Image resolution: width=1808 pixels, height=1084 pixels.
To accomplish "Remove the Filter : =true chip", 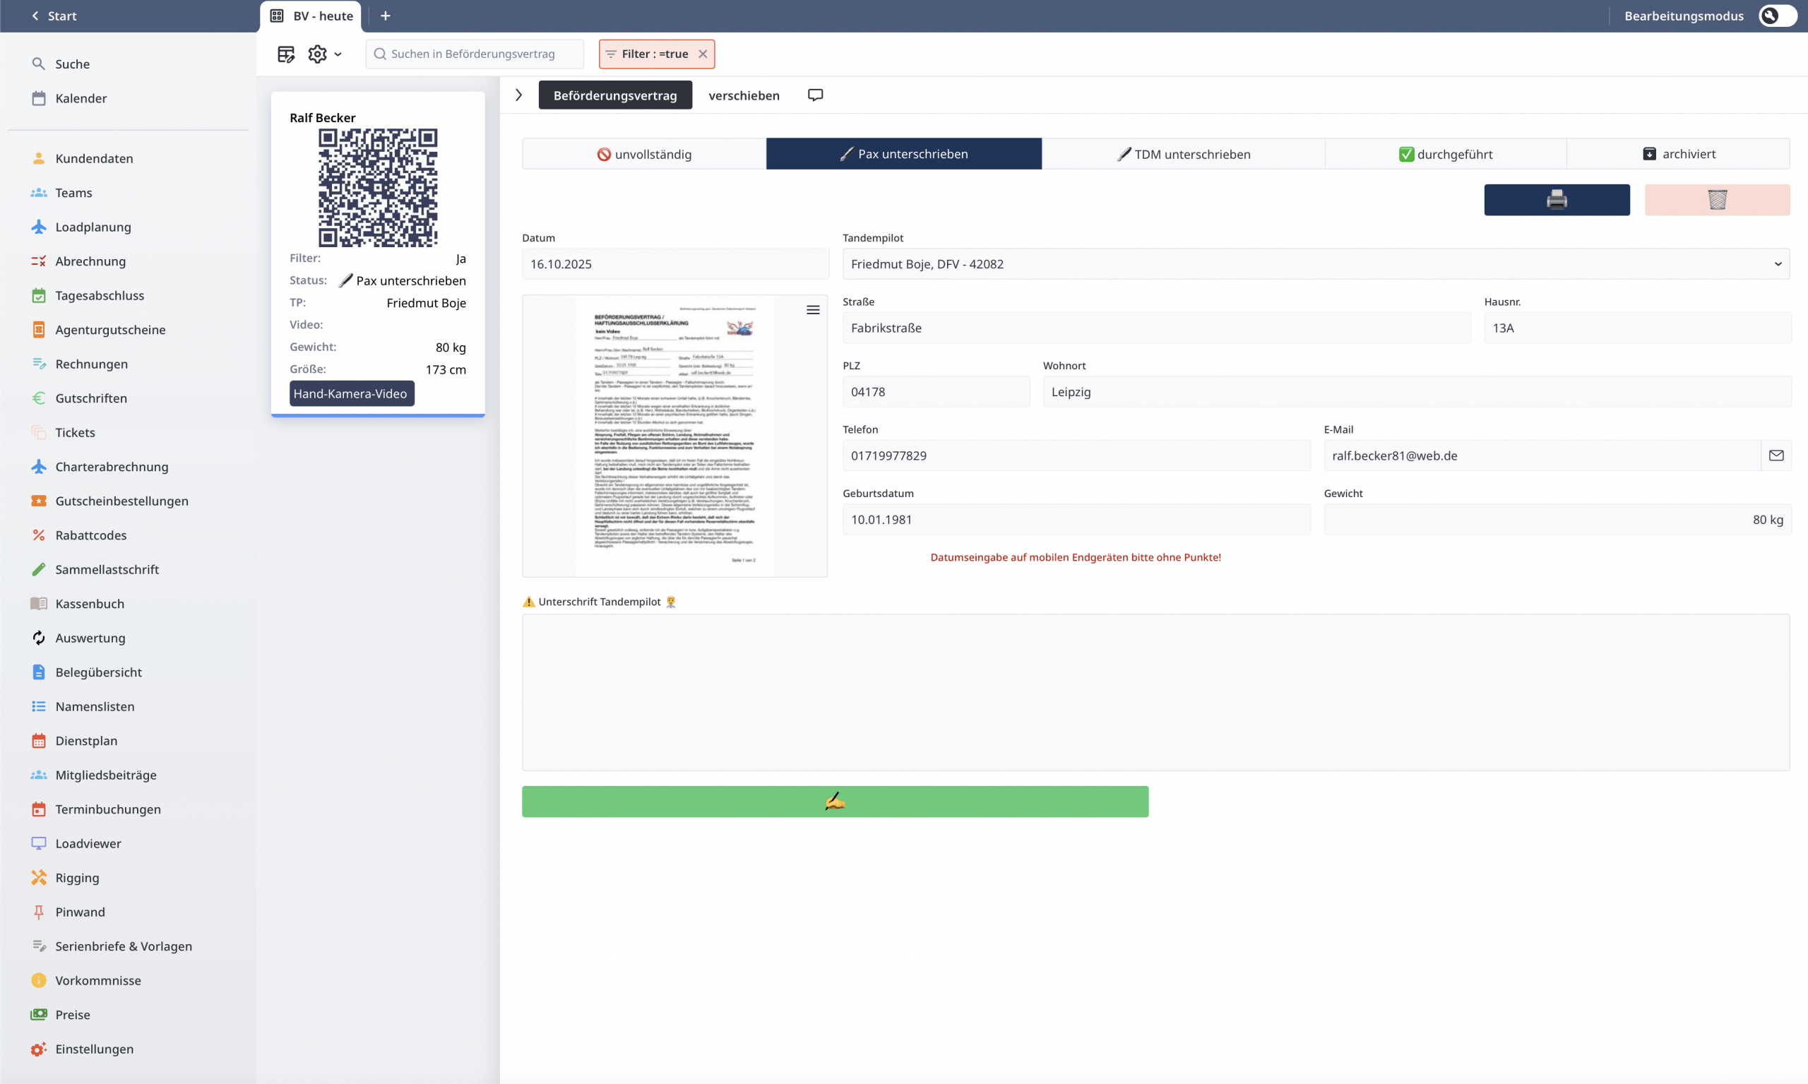I will [702, 54].
